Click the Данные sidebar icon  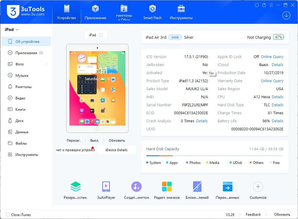pyautogui.click(x=10, y=132)
